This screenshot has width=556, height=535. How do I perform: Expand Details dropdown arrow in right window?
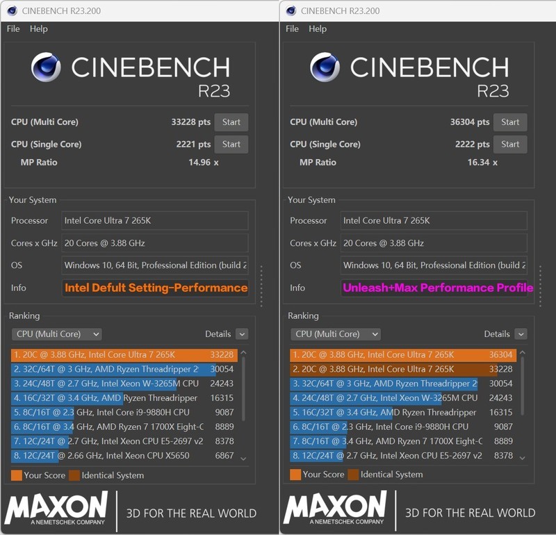520,334
